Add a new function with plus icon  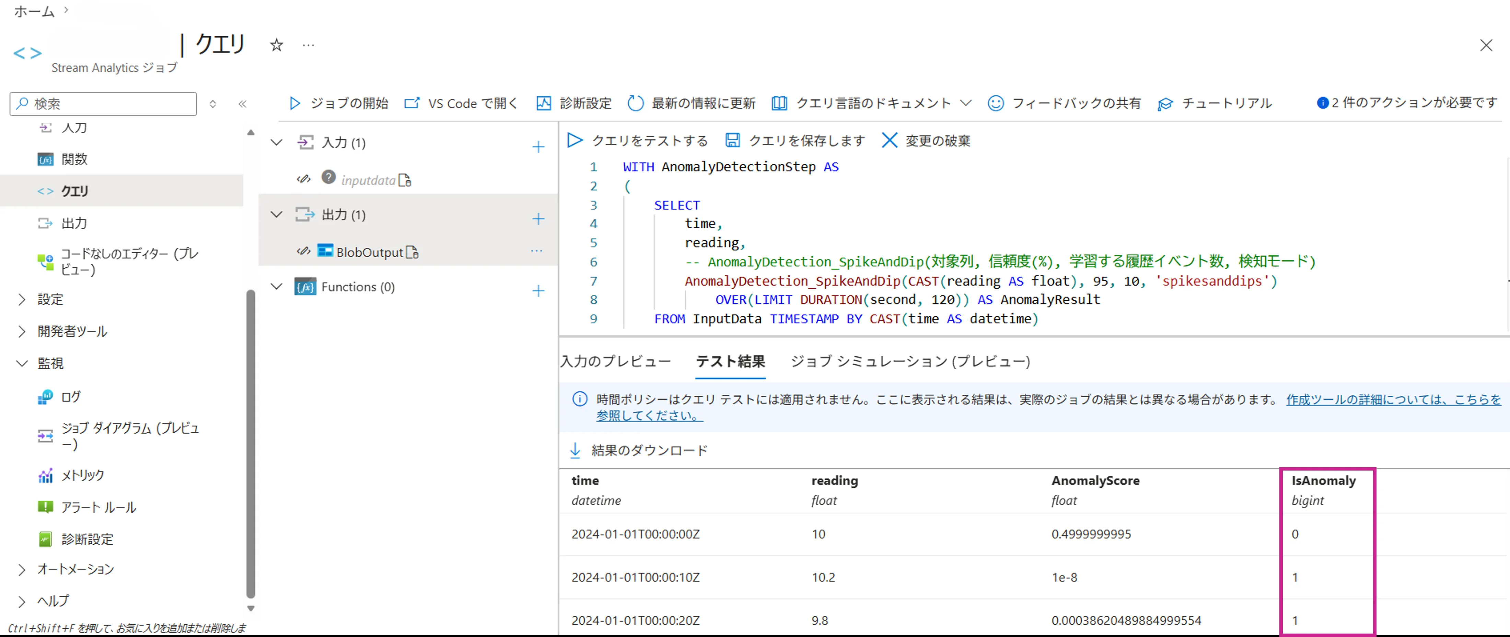pyautogui.click(x=538, y=291)
